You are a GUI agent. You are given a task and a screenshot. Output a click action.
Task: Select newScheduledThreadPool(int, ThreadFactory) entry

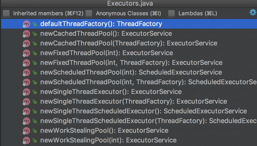[x=129, y=82]
